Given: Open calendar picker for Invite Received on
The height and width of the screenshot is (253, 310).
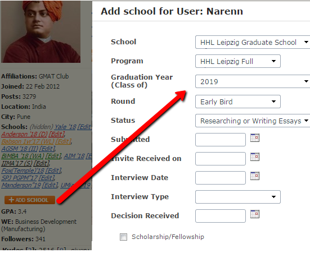Looking at the screenshot, I should click(255, 157).
